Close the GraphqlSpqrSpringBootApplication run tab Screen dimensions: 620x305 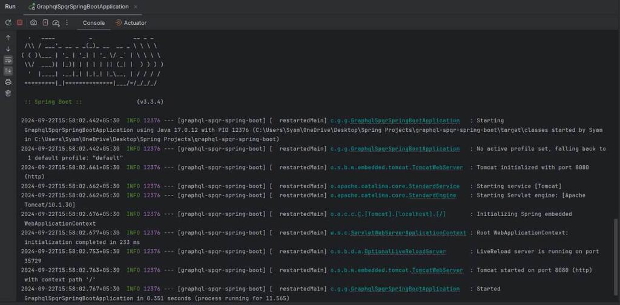(x=136, y=7)
